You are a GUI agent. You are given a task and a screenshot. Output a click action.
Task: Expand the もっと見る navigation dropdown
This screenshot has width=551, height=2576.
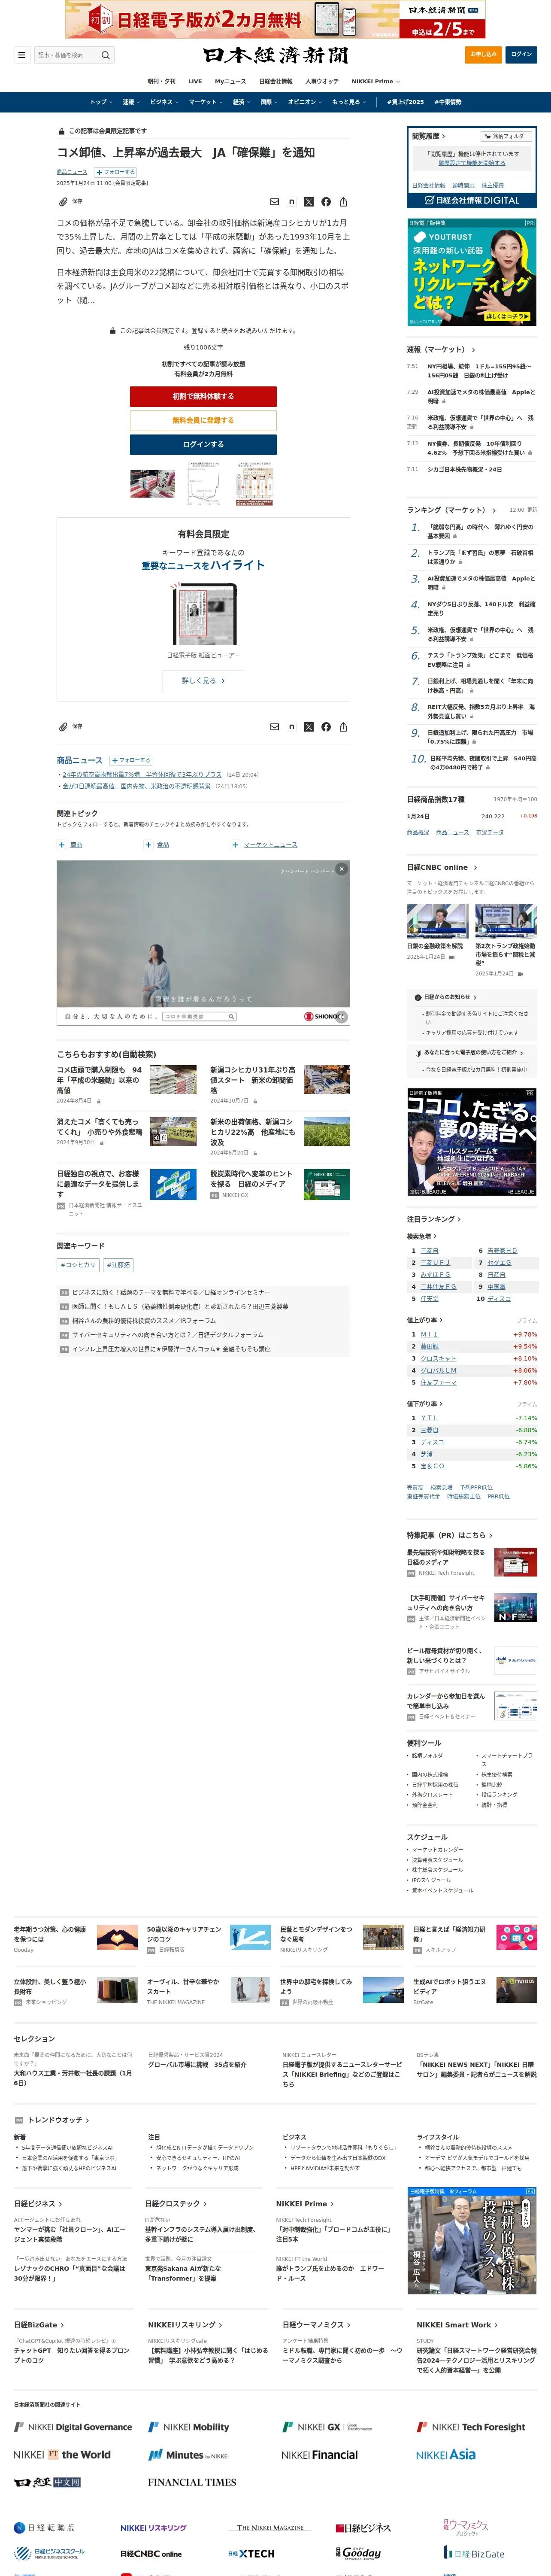348,102
